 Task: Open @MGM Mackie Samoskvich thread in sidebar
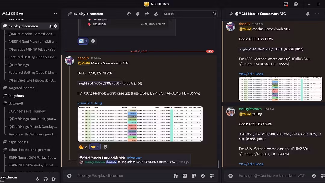(32, 34)
